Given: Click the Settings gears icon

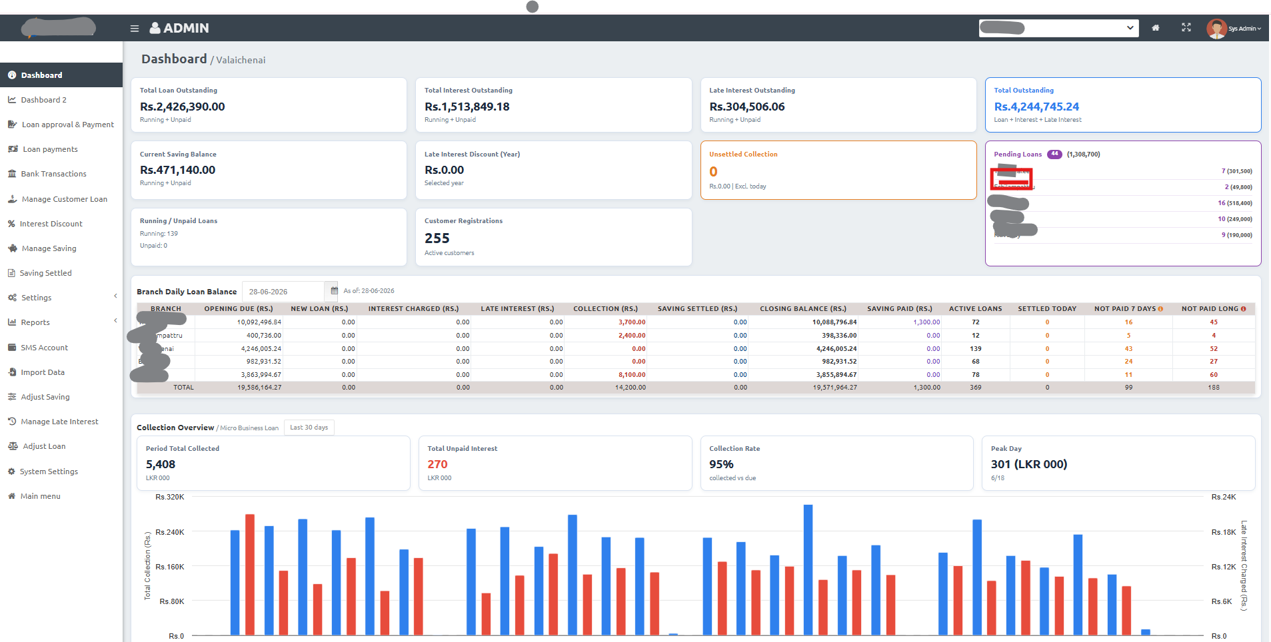Looking at the screenshot, I should point(12,298).
